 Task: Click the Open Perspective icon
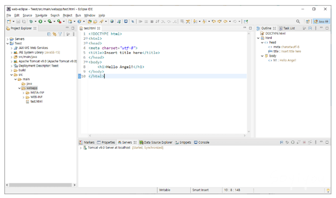[x=308, y=21]
